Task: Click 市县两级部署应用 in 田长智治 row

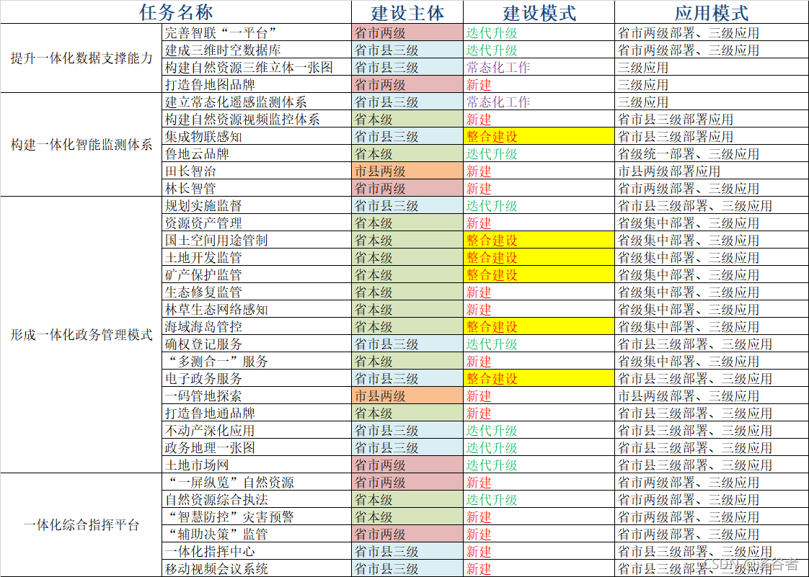Action: [x=712, y=171]
